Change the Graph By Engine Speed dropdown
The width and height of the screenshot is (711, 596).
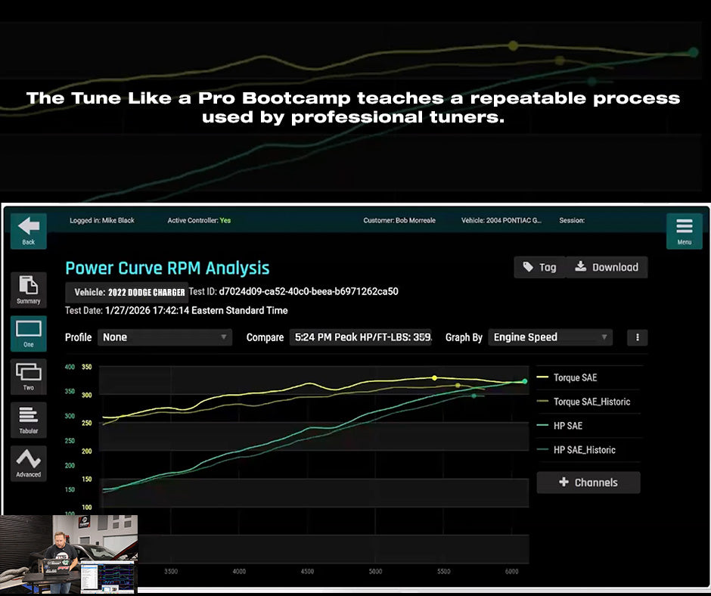550,337
